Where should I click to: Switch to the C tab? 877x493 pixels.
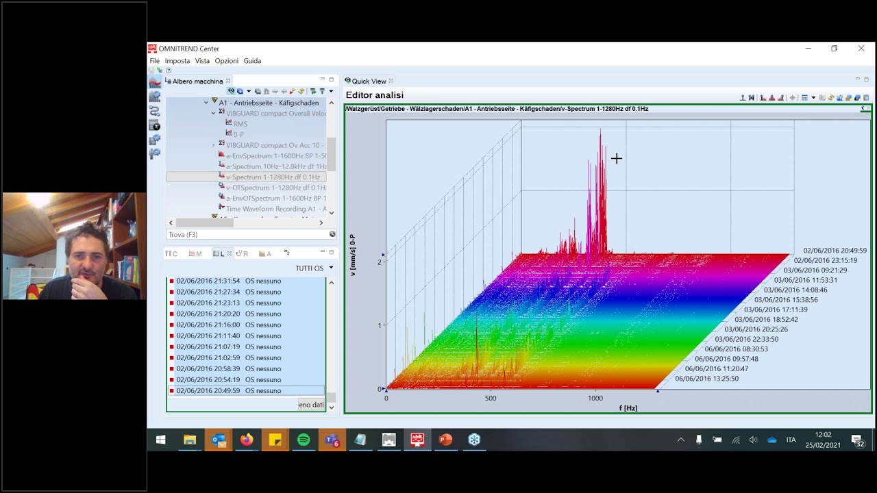click(171, 253)
